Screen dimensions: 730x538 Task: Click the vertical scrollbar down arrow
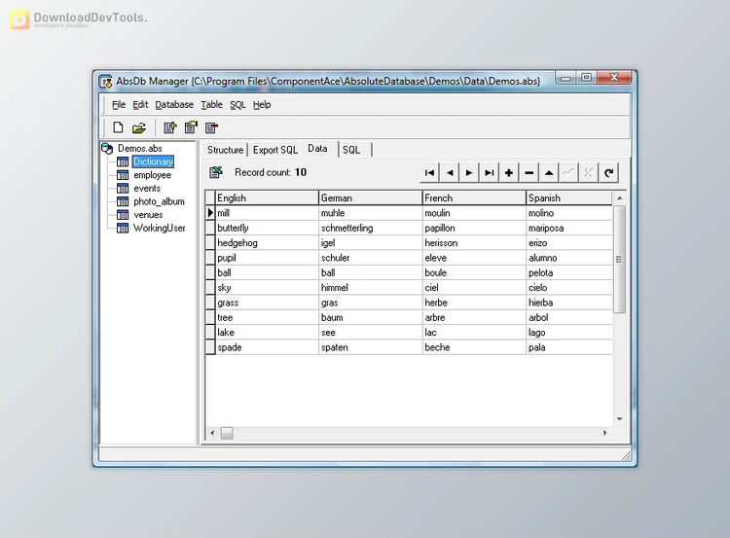click(620, 419)
